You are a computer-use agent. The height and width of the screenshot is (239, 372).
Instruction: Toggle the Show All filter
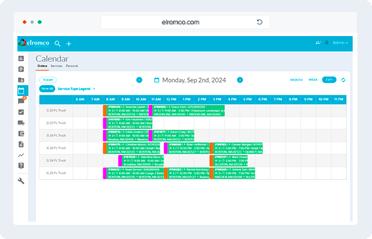[47, 89]
